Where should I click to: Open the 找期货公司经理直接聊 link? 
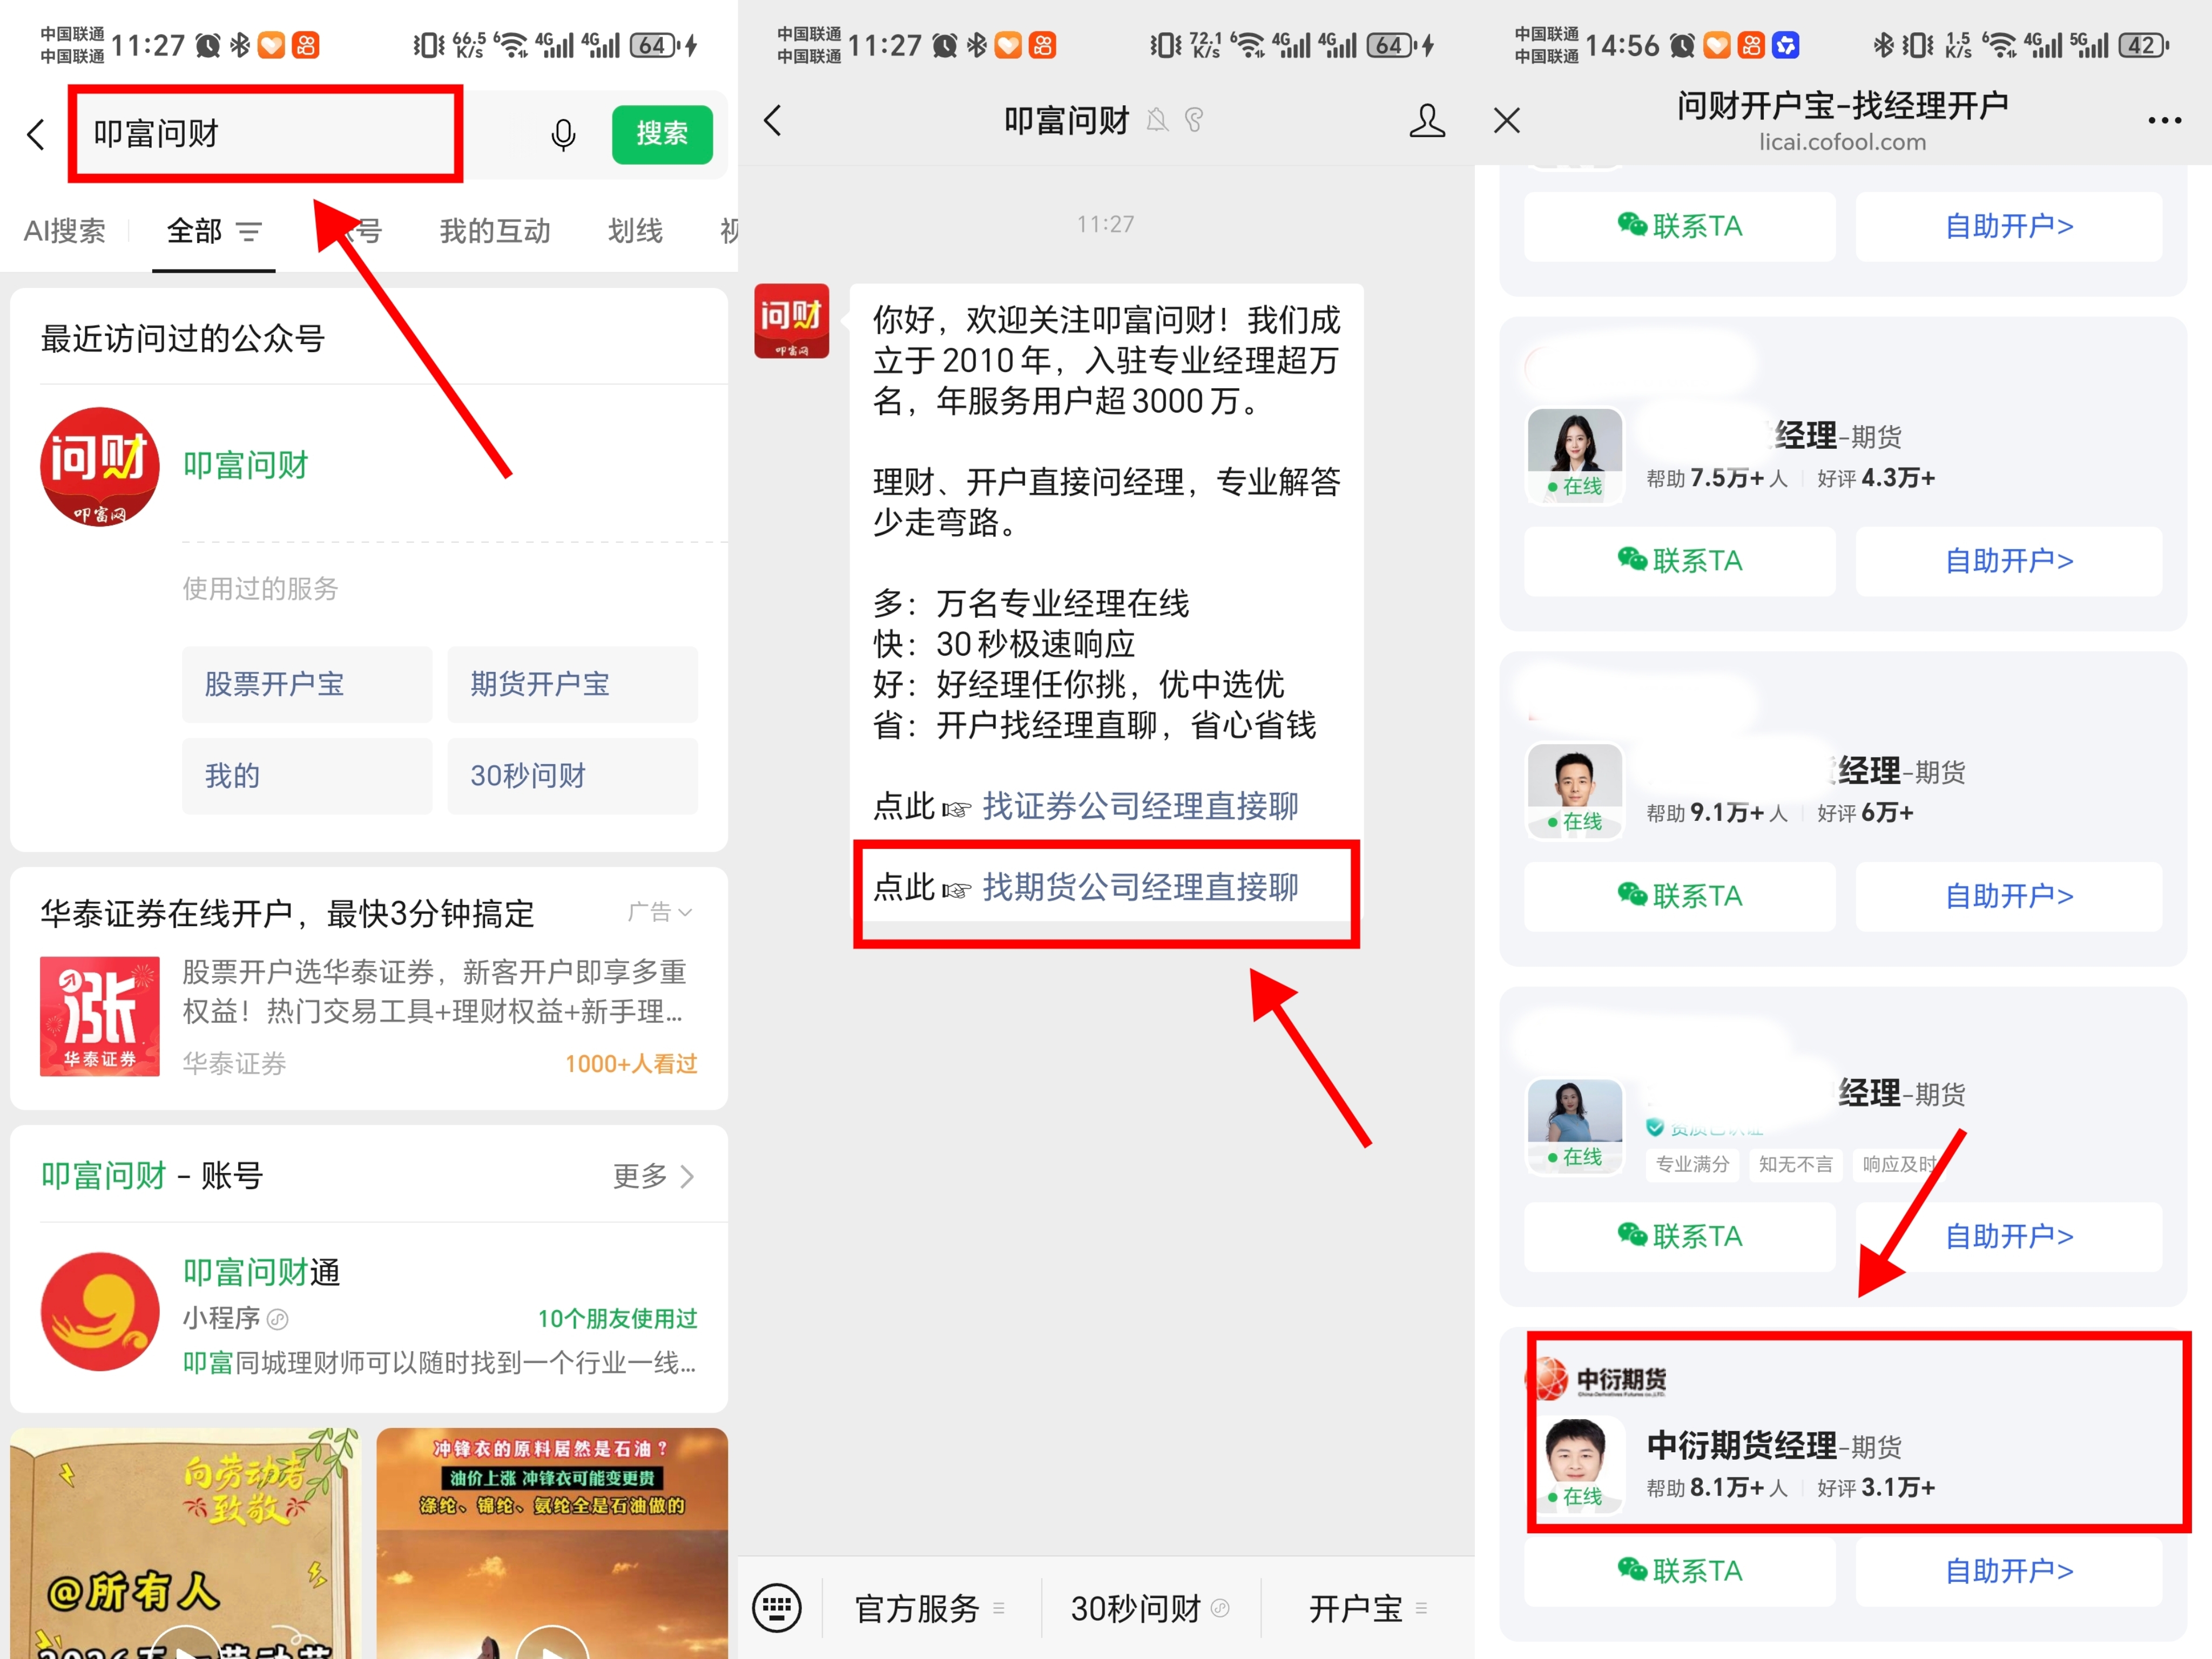1140,887
